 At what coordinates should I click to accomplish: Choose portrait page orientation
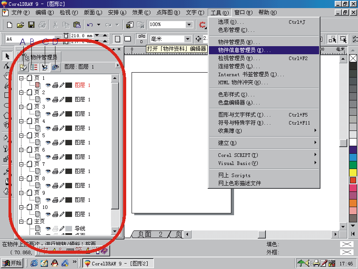pyautogui.click(x=118, y=39)
